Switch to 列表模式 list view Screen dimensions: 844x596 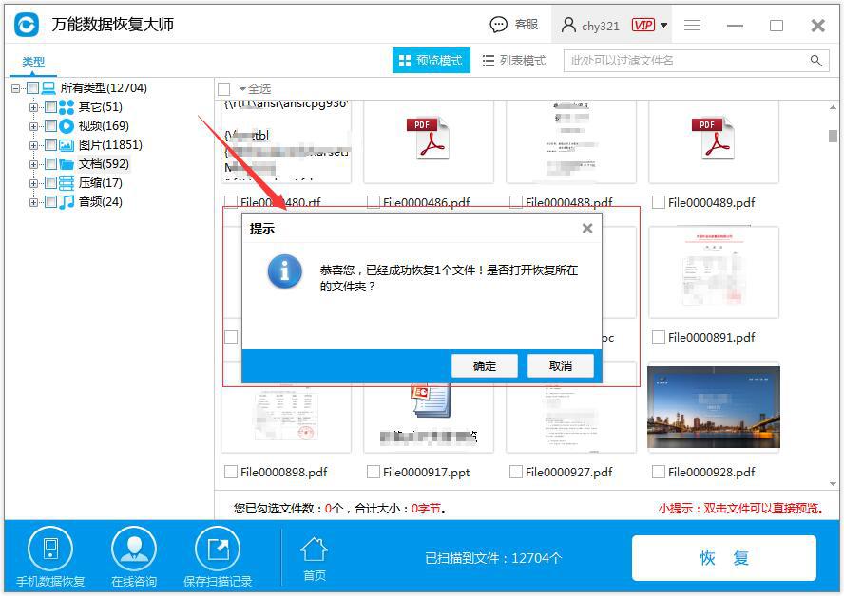(514, 61)
